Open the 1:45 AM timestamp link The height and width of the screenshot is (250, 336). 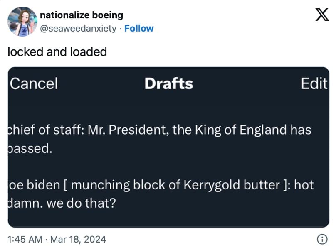pyautogui.click(x=25, y=239)
